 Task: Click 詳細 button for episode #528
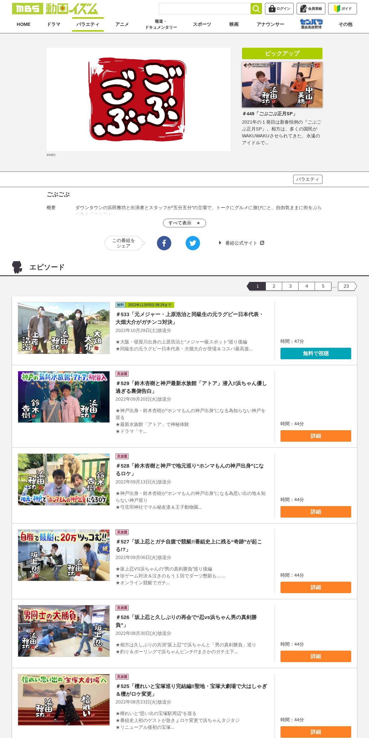(x=316, y=512)
